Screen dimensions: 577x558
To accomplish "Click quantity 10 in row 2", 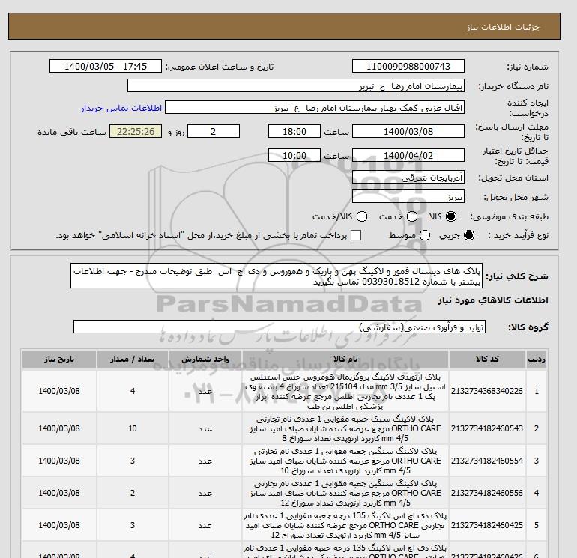I will (133, 428).
